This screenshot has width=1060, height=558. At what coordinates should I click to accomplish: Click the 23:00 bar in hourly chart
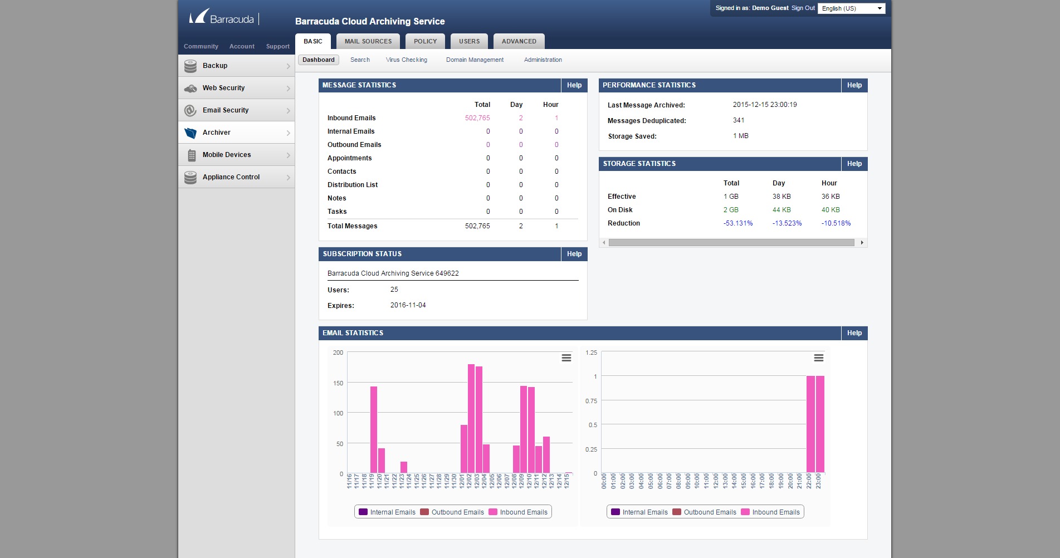pos(820,424)
